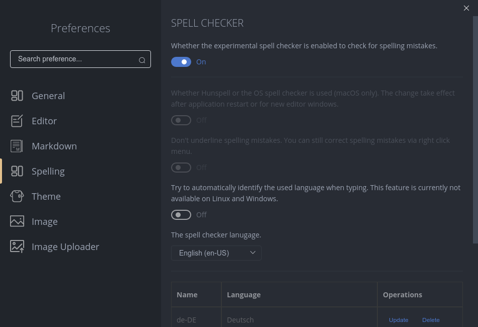This screenshot has height=327, width=478.
Task: Click the Spelling section icon
Action: coord(17,171)
